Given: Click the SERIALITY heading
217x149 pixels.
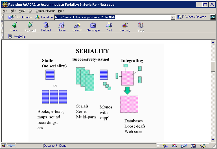Looking at the screenshot, I should click(x=93, y=51).
